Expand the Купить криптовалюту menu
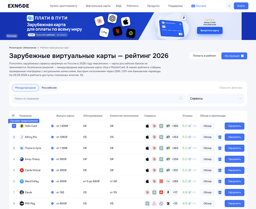This screenshot has width=256, height=209. tap(65, 6)
